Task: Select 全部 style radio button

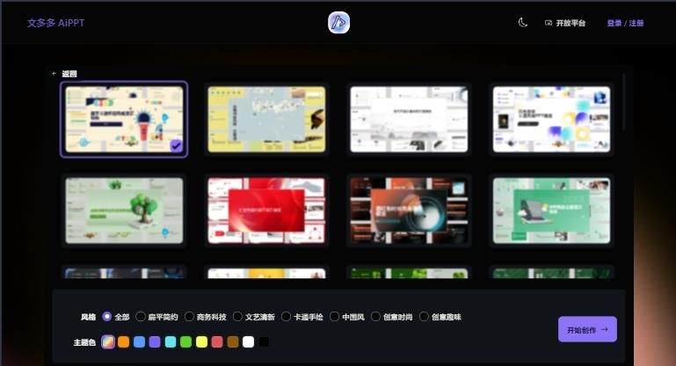Action: [x=107, y=317]
